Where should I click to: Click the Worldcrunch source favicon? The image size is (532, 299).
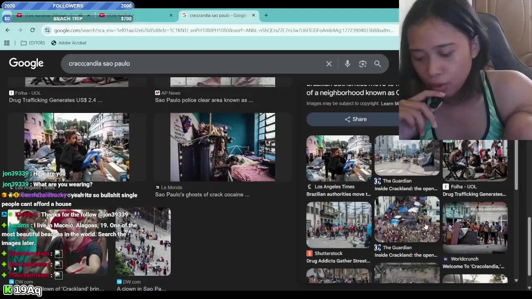[x=446, y=259]
